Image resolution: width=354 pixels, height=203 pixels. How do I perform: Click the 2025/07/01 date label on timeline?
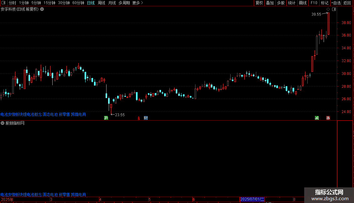click(x=252, y=199)
